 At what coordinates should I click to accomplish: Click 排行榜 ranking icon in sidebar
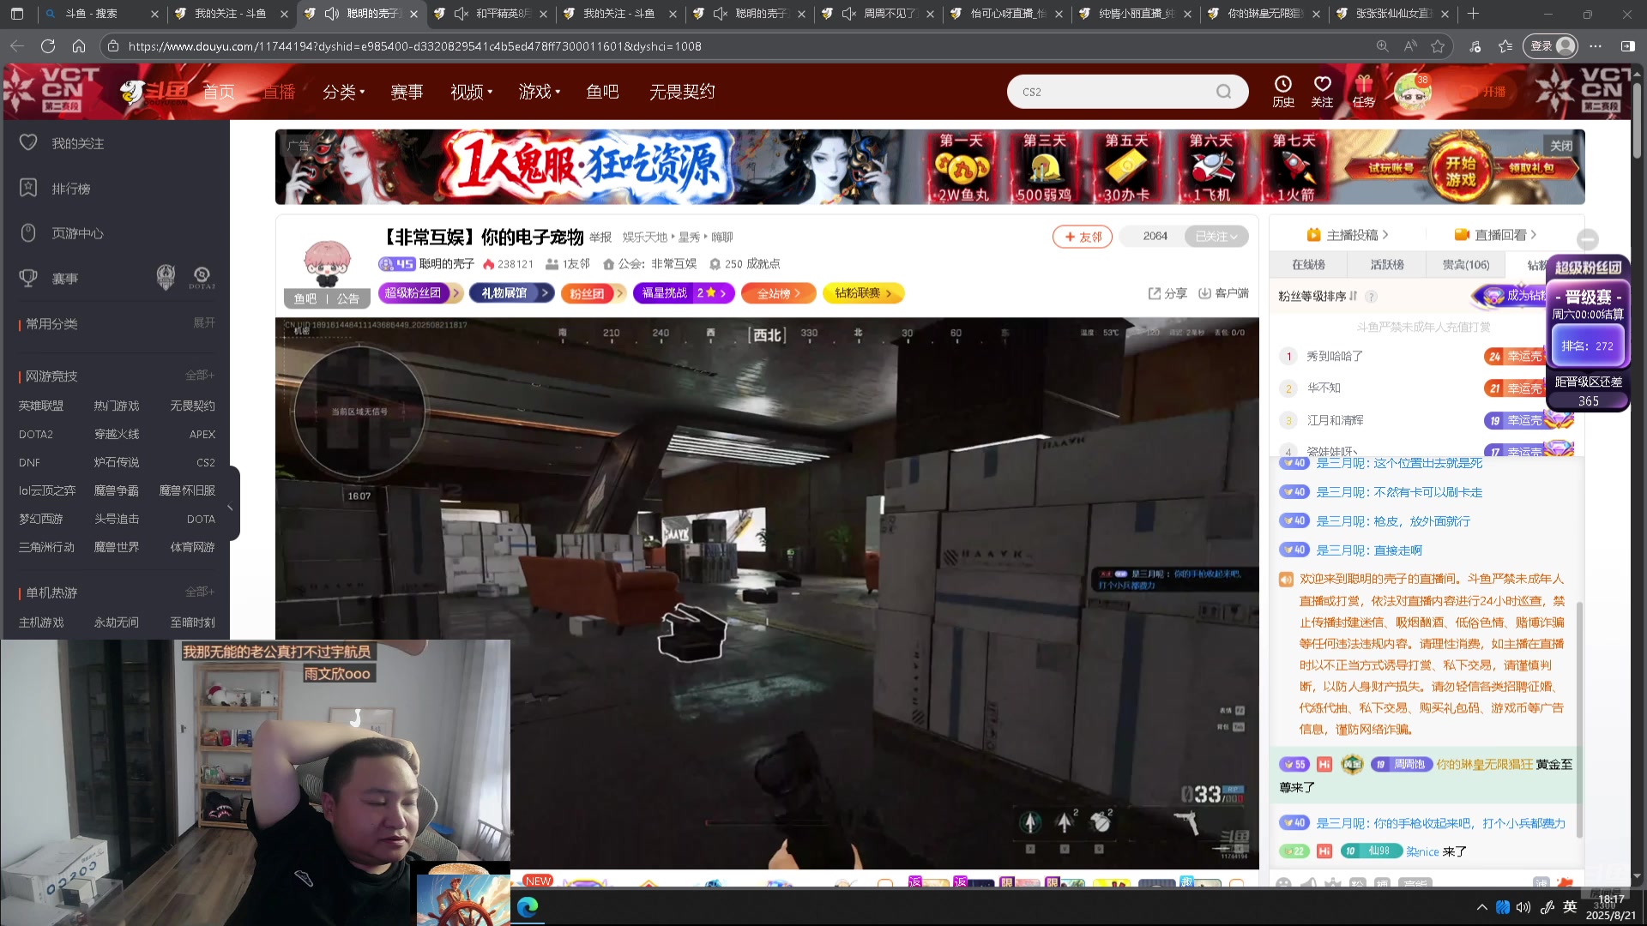28,188
